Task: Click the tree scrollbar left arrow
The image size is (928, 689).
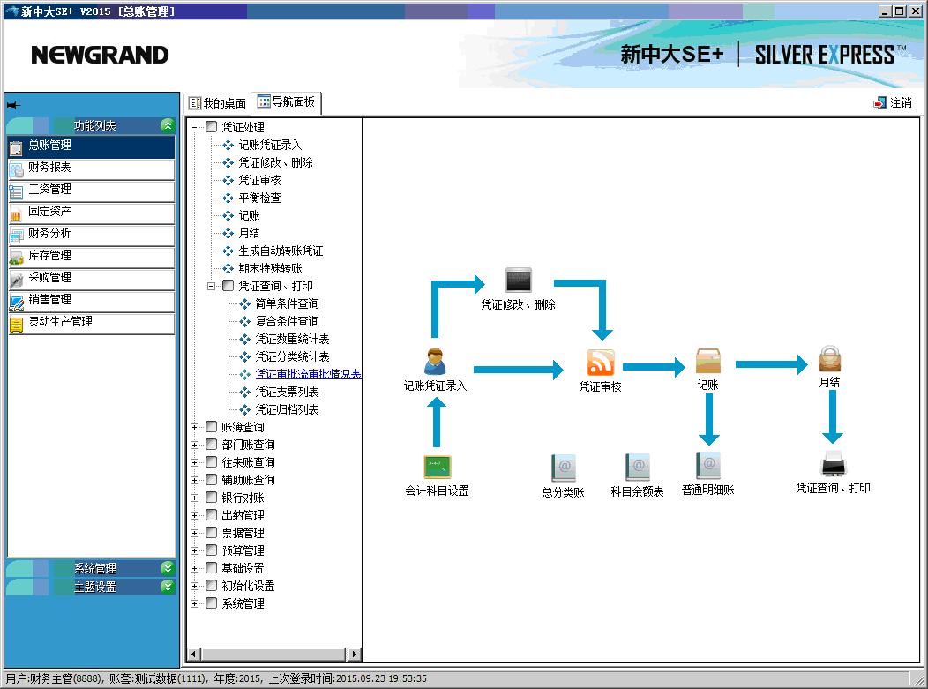Action: (x=194, y=654)
